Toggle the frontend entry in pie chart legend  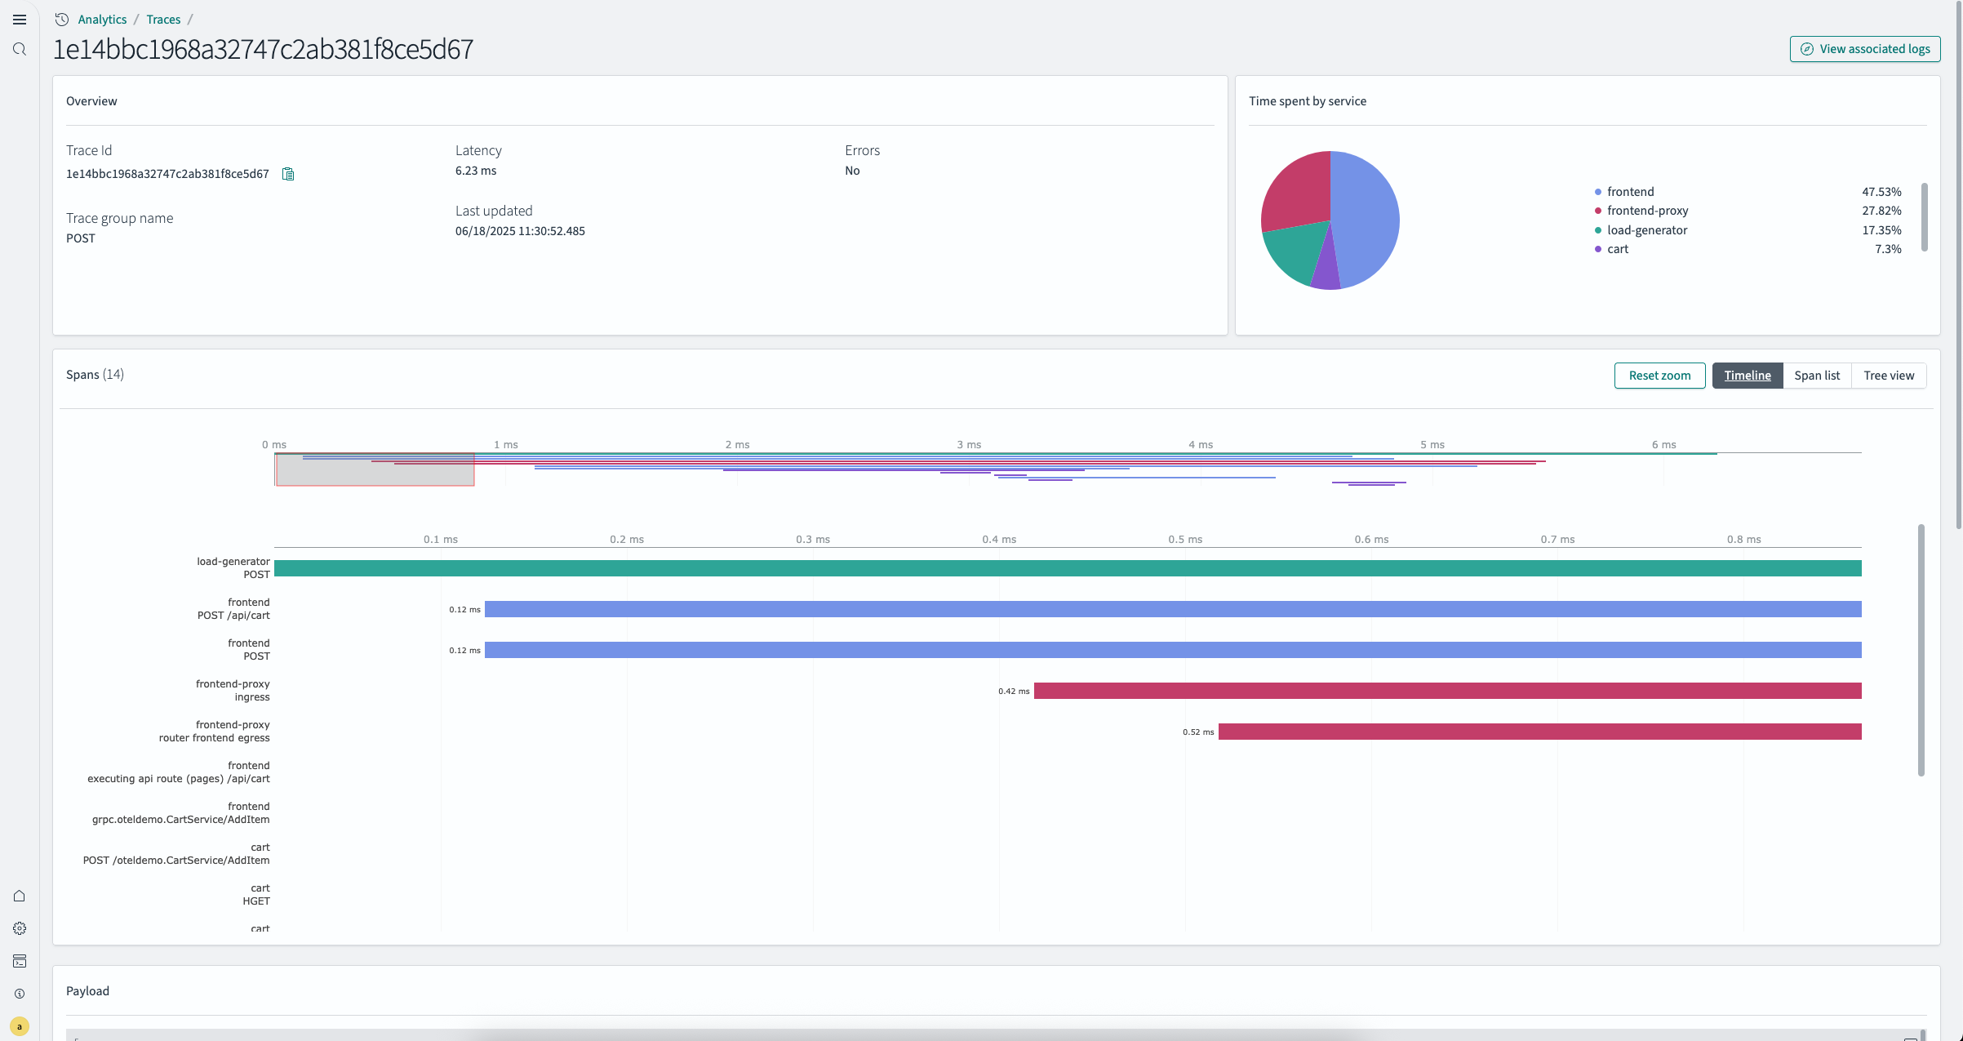coord(1629,191)
